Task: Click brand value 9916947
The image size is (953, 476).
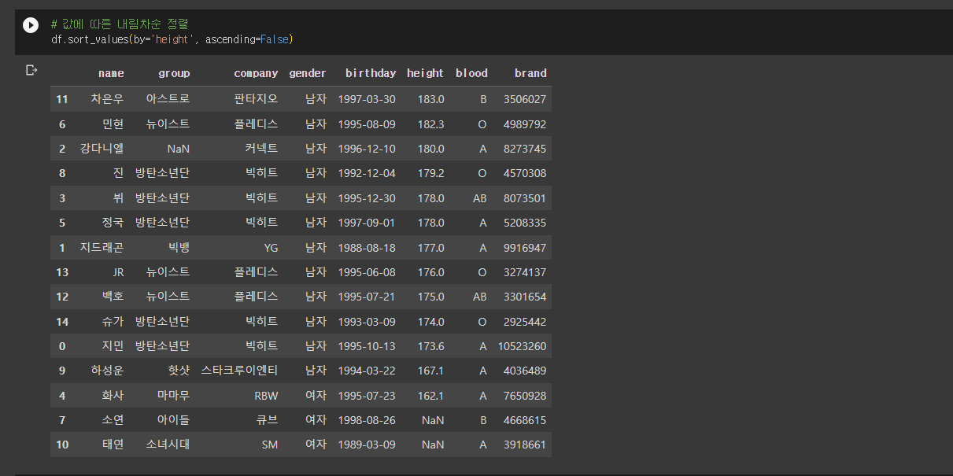Action: point(525,248)
